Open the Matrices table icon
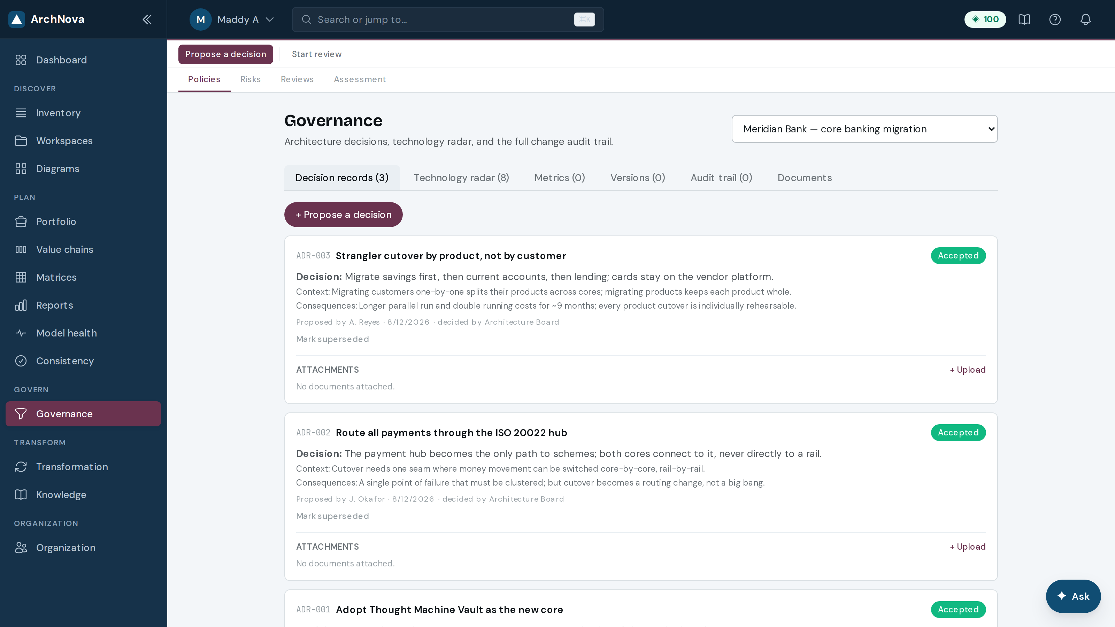Screen dimensions: 1115x627 (x=21, y=277)
